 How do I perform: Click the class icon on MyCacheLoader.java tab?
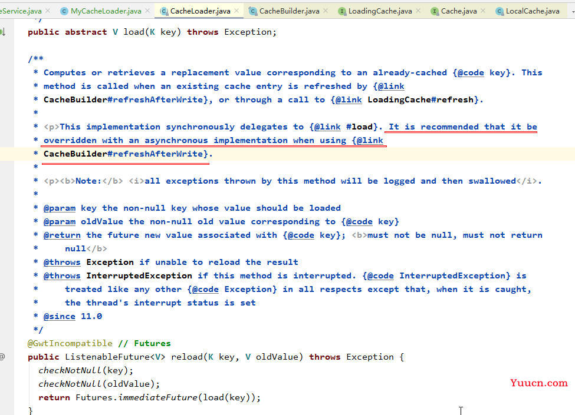[x=64, y=11]
